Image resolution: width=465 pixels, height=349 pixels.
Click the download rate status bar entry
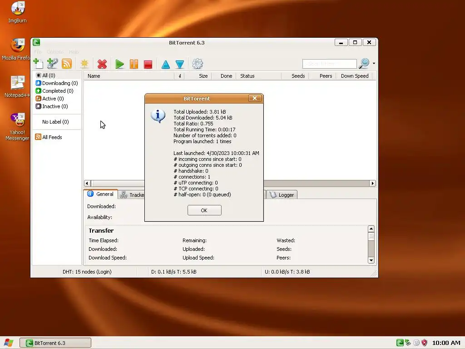174,272
